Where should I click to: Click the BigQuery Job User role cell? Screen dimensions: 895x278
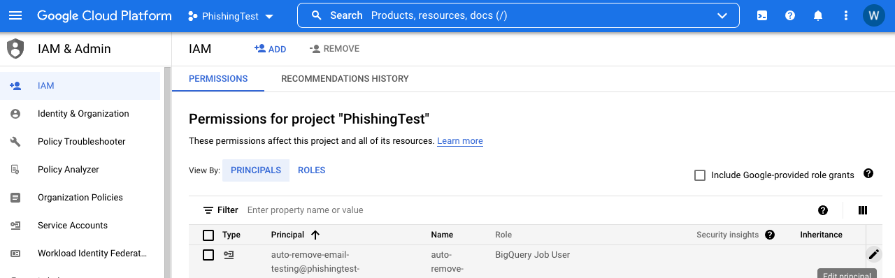click(x=533, y=255)
